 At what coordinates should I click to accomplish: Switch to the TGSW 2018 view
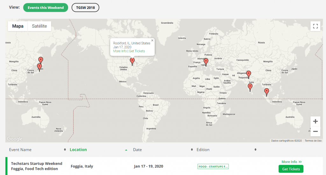tap(85, 8)
